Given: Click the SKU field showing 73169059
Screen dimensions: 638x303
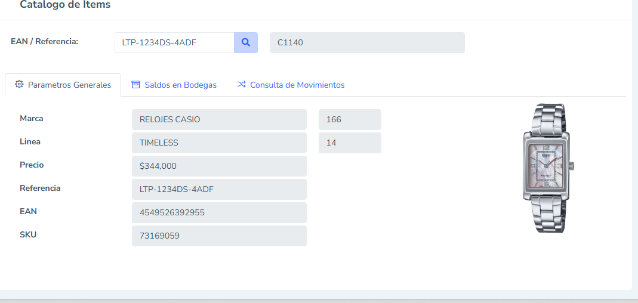Looking at the screenshot, I should click(x=218, y=236).
